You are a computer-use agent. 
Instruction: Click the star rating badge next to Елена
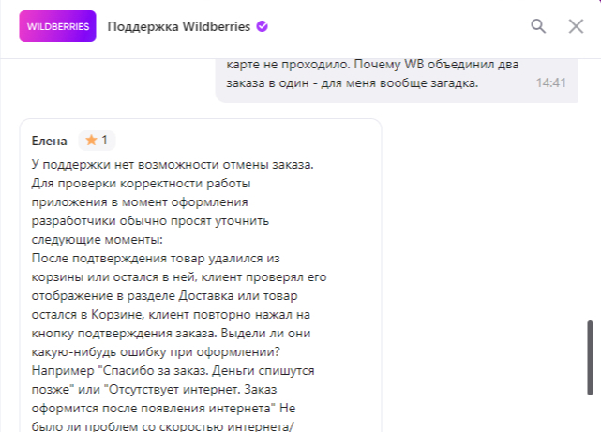(97, 141)
